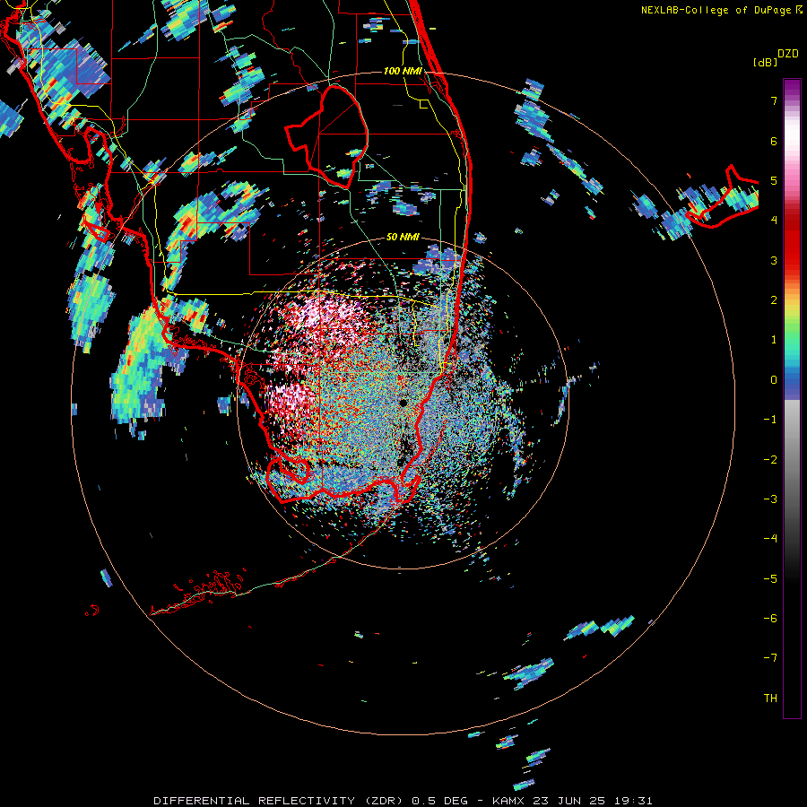Click the -2 tick label on scale
This screenshot has height=807, width=807.
coord(770,460)
